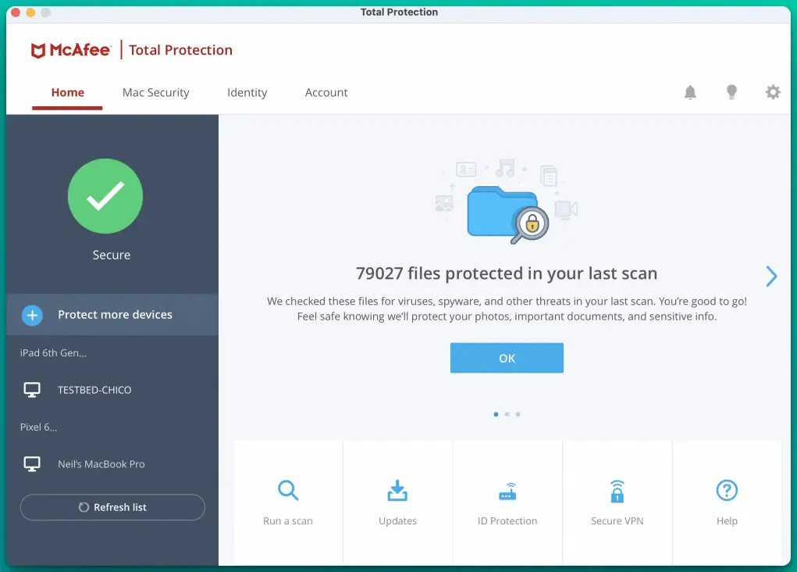Click the lightbulb tips icon

click(x=731, y=92)
